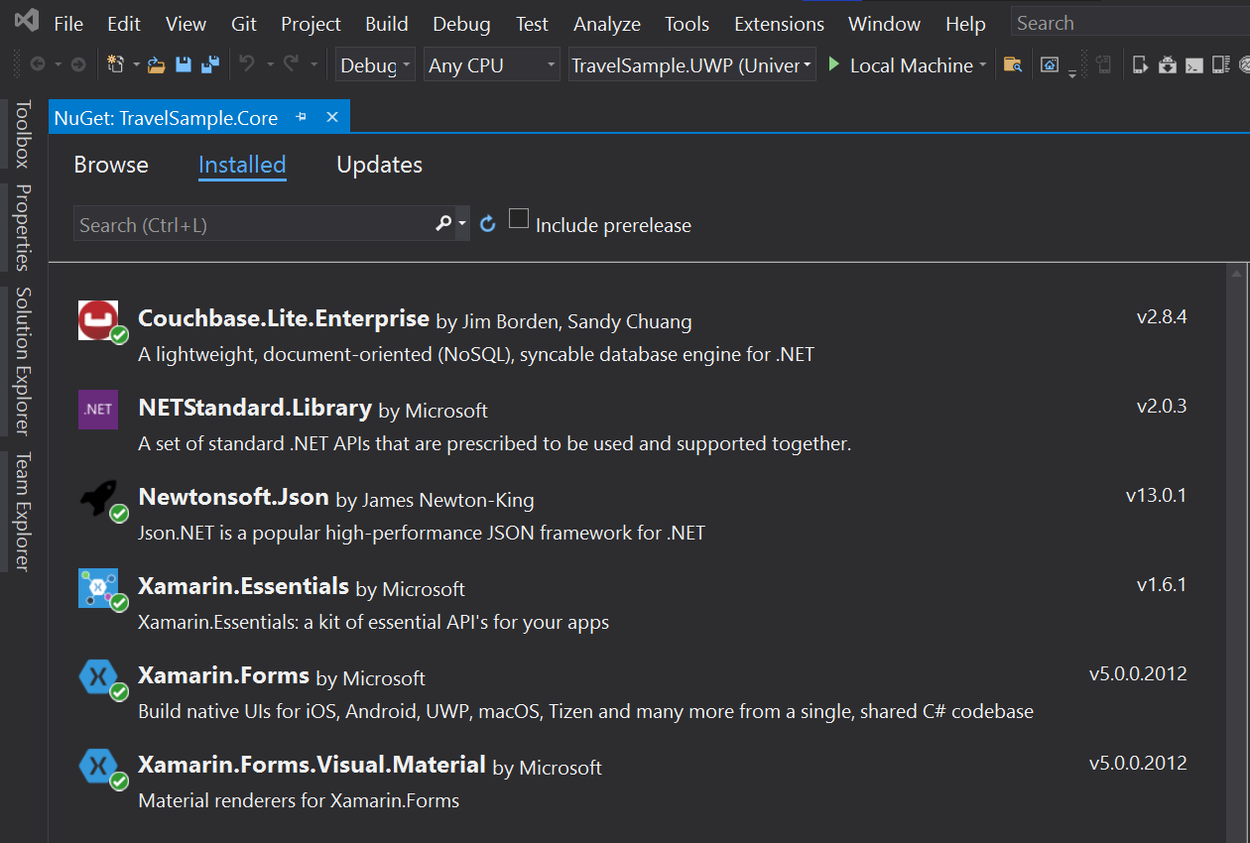The height and width of the screenshot is (843, 1250).
Task: Click the Save All toolbar icon
Action: (x=209, y=65)
